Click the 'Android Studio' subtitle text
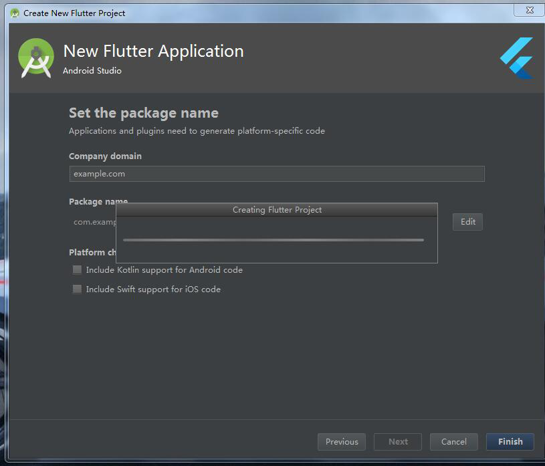545x466 pixels. 92,71
